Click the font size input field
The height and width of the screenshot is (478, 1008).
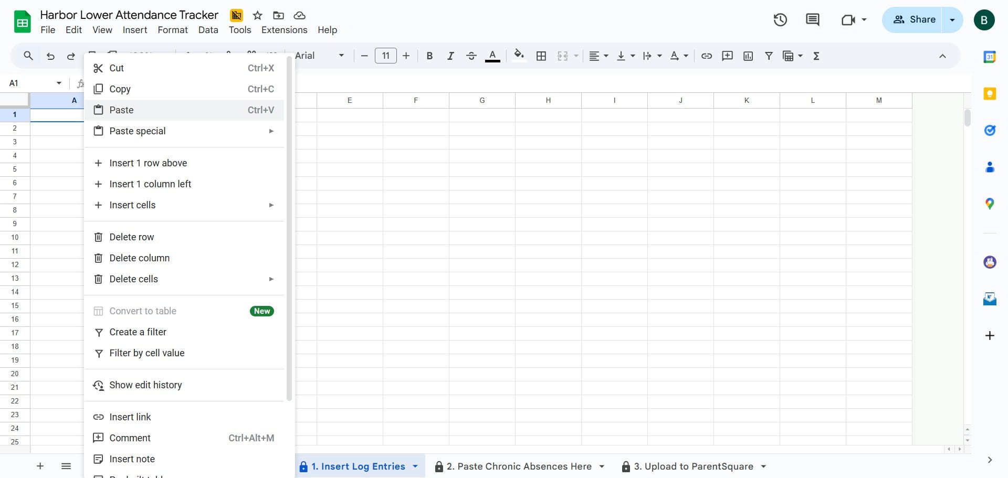[x=386, y=56]
